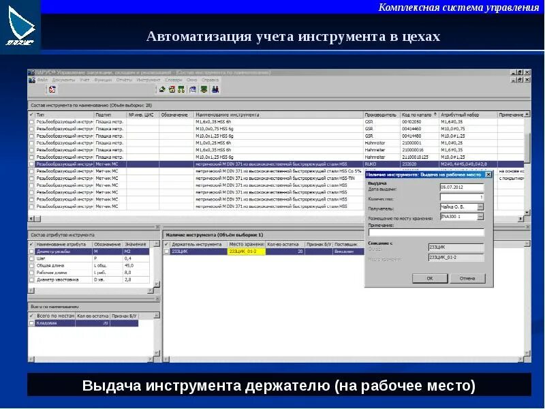Sort by 'Код по каталогу' column header
The height and width of the screenshot is (409, 545).
[420, 115]
